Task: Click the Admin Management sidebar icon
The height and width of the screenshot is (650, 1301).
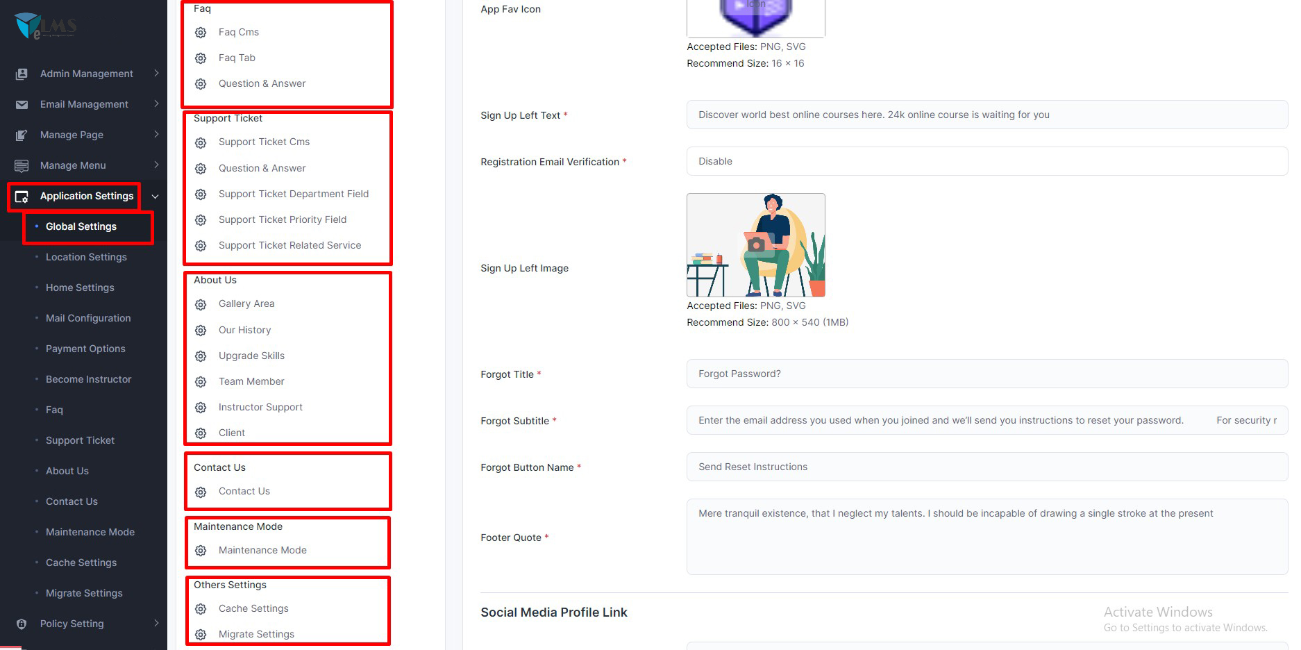Action: [x=22, y=74]
